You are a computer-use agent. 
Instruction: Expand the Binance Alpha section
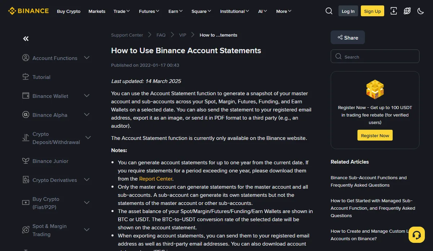click(87, 115)
